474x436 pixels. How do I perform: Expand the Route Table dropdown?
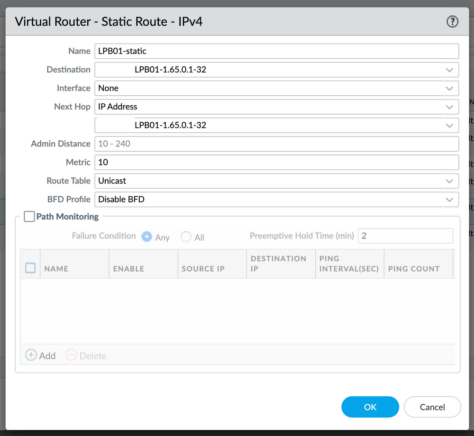click(449, 181)
